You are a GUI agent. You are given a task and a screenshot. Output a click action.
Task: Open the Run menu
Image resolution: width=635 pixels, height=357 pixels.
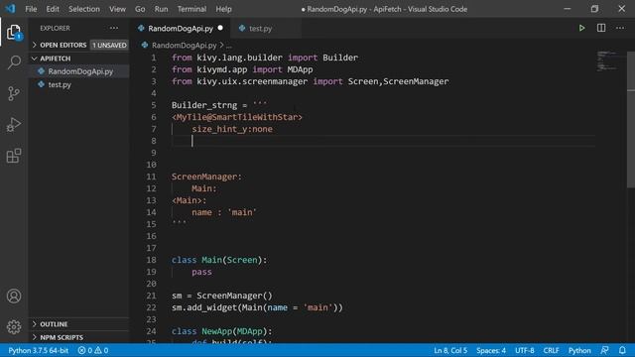coord(161,9)
